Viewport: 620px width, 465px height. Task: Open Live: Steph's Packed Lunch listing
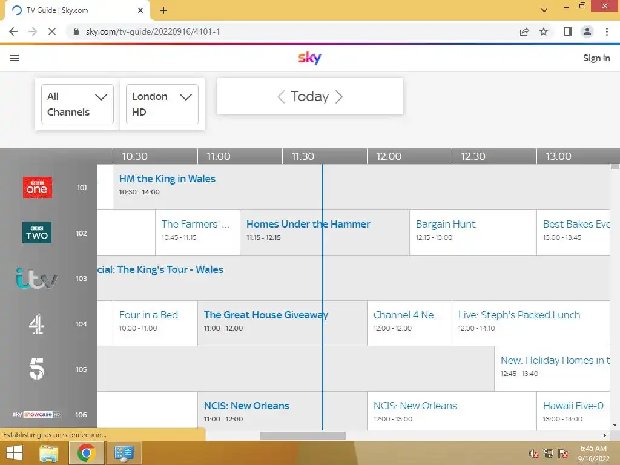pos(531,323)
